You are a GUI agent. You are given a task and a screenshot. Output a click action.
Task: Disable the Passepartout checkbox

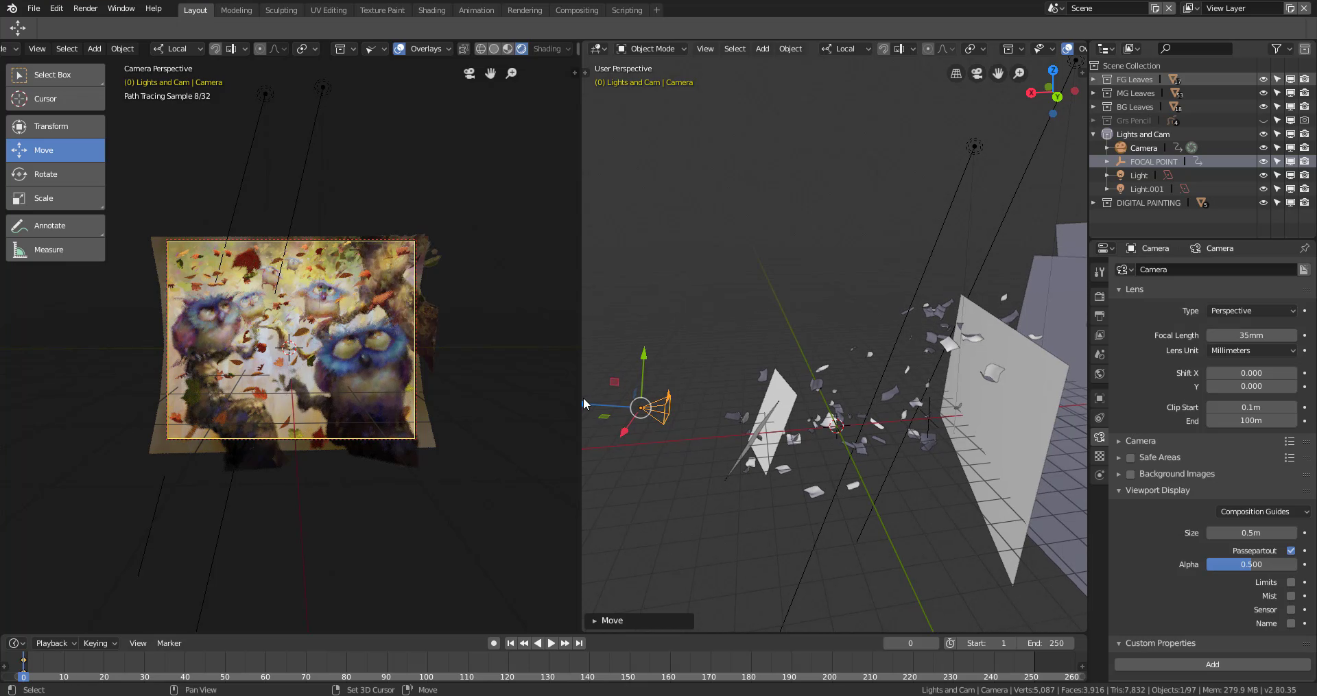click(x=1292, y=551)
